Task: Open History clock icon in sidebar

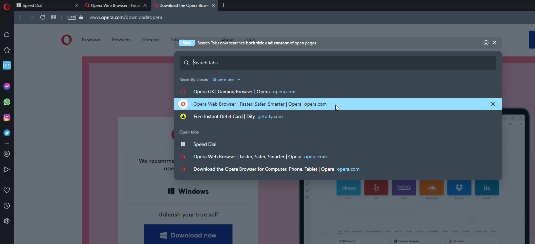Action: pos(7,206)
